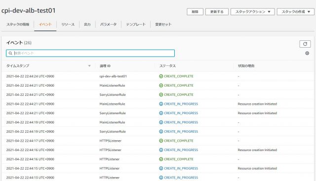
Task: Click SorryListenerRule in the 22:44:21 CREATE_COMPLETE row
Action: click(113, 95)
